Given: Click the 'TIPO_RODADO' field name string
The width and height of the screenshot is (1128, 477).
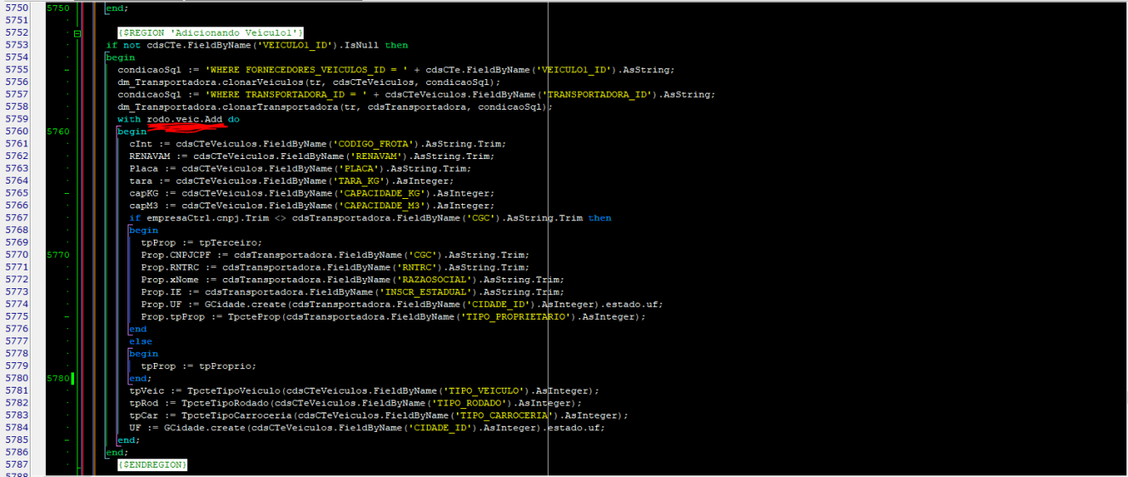Looking at the screenshot, I should coord(470,403).
